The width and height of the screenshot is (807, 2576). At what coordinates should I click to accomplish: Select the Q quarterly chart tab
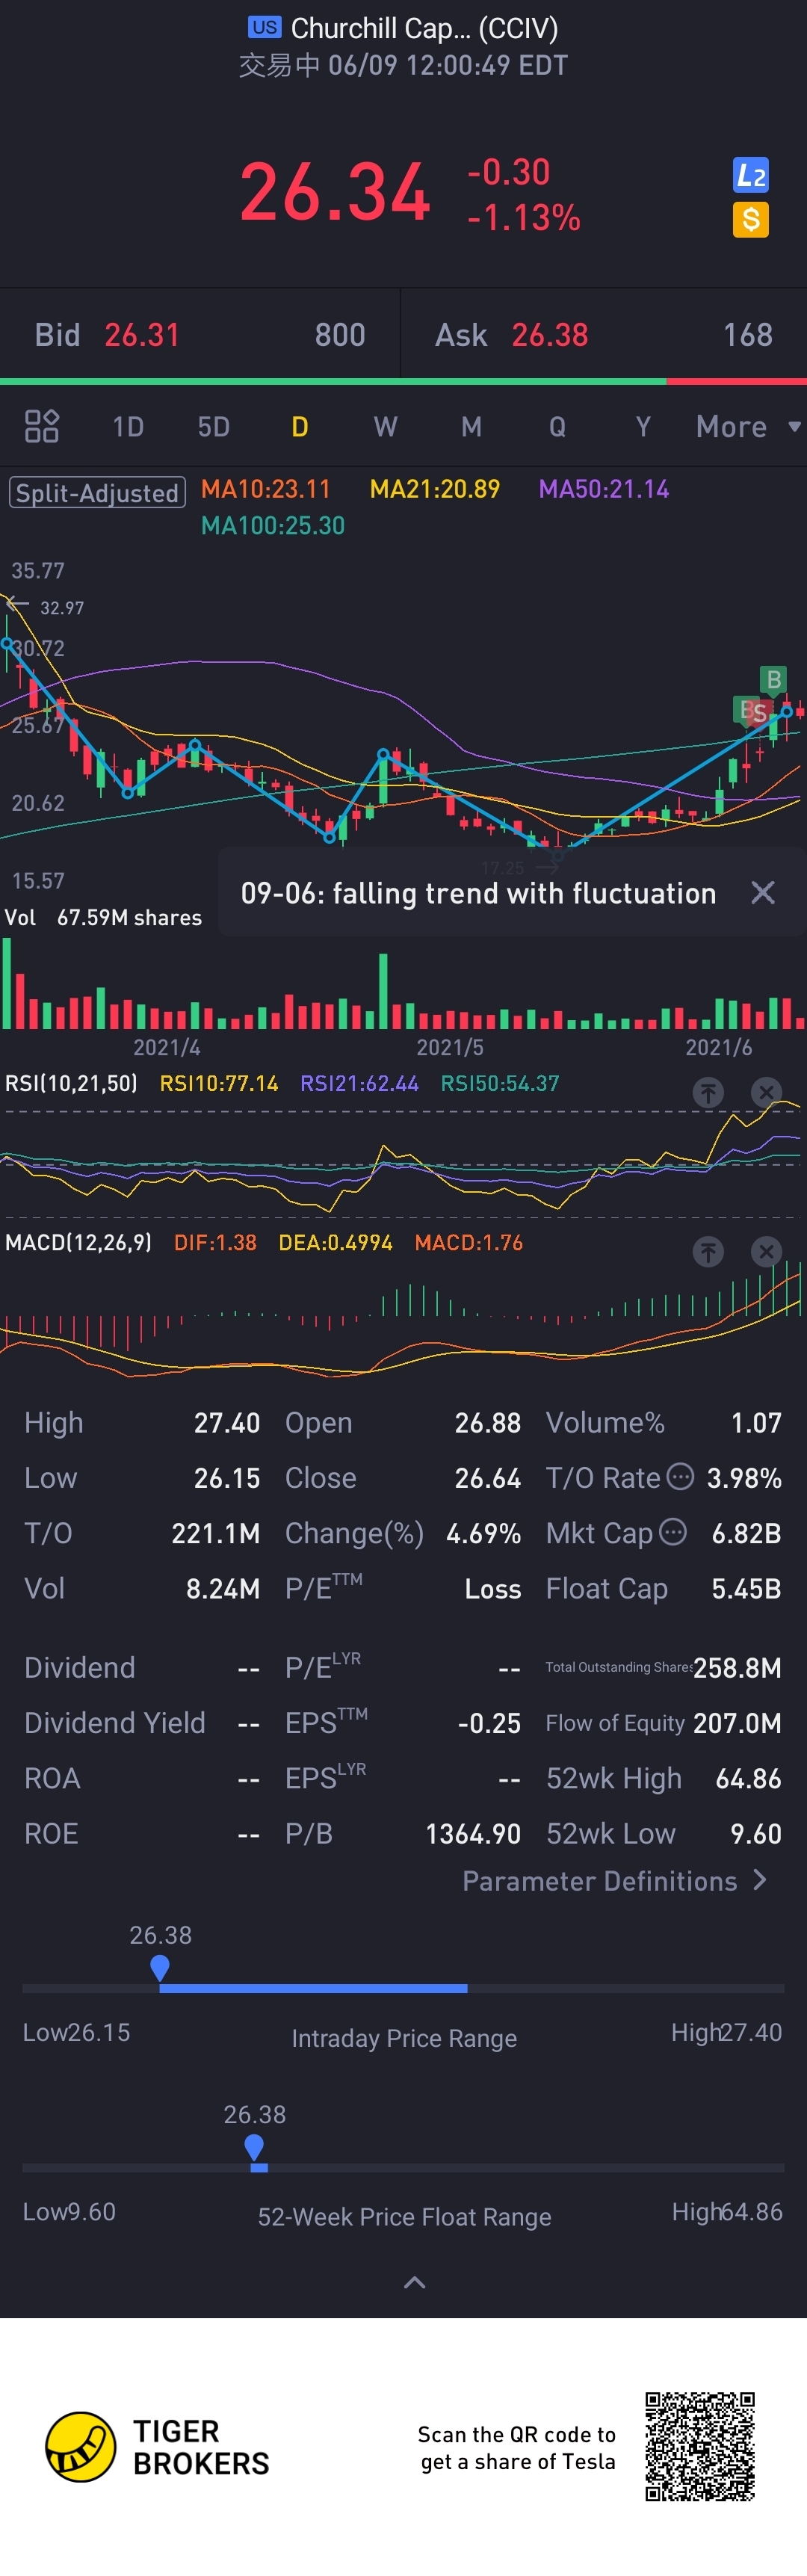pyautogui.click(x=557, y=427)
